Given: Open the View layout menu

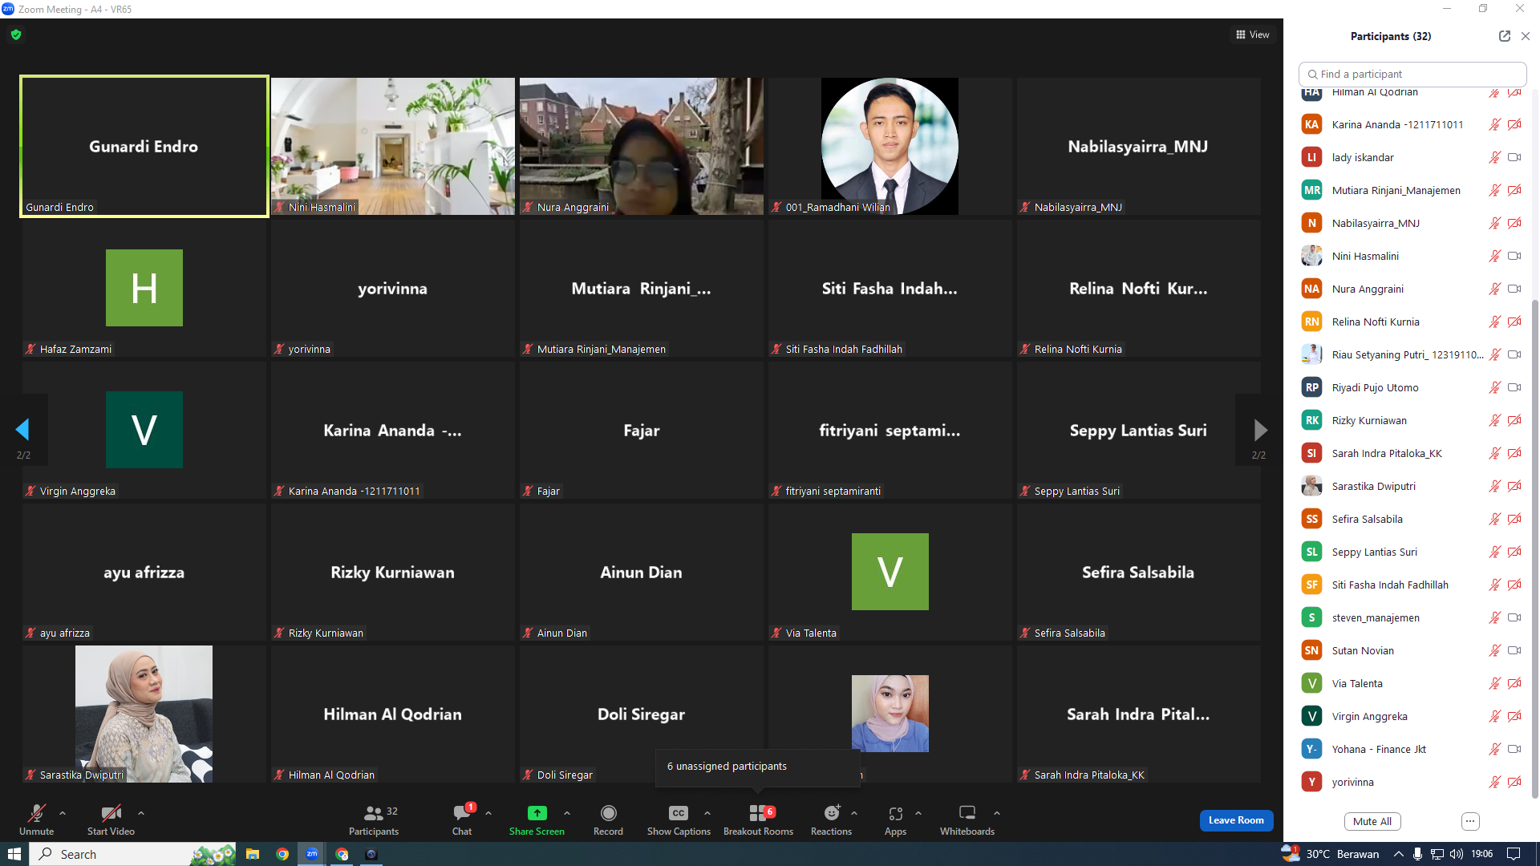Looking at the screenshot, I should (1252, 34).
